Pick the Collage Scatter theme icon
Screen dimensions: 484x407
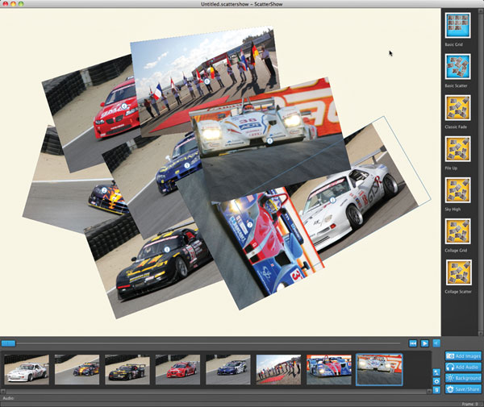click(459, 272)
